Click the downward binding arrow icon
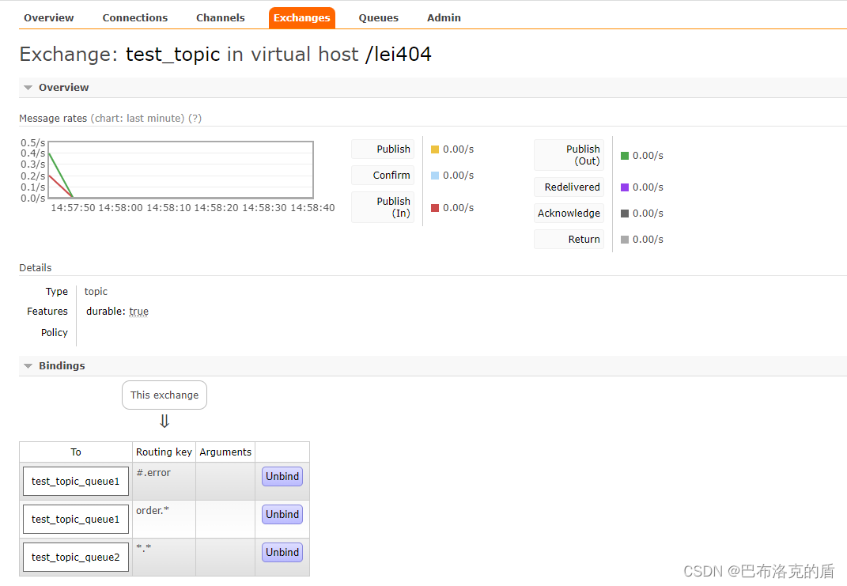The image size is (847, 586). tap(164, 421)
